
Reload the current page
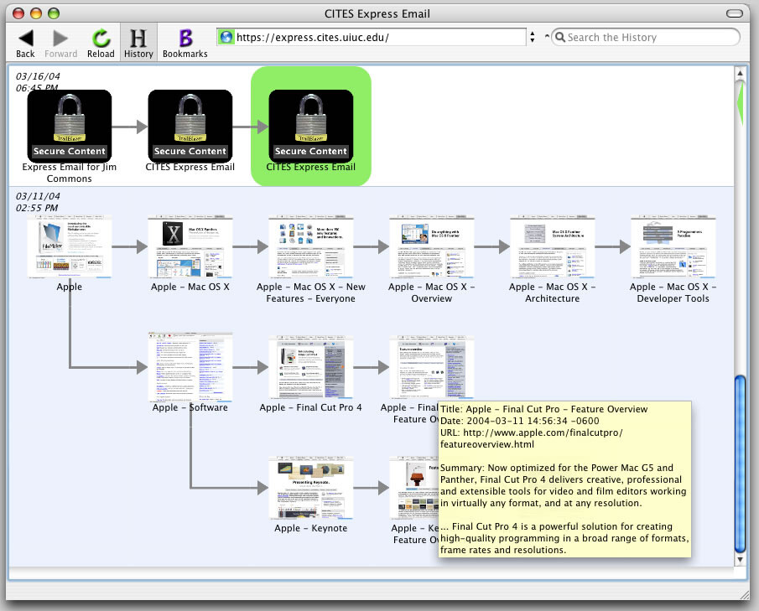point(101,43)
